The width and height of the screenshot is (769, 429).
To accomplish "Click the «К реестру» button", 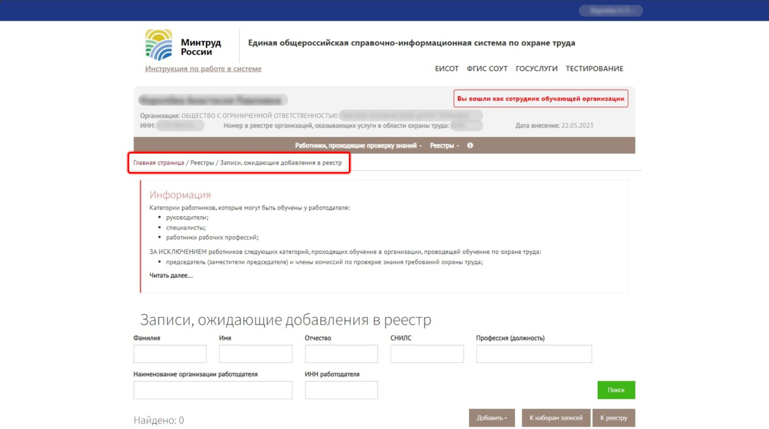I will 614,418.
